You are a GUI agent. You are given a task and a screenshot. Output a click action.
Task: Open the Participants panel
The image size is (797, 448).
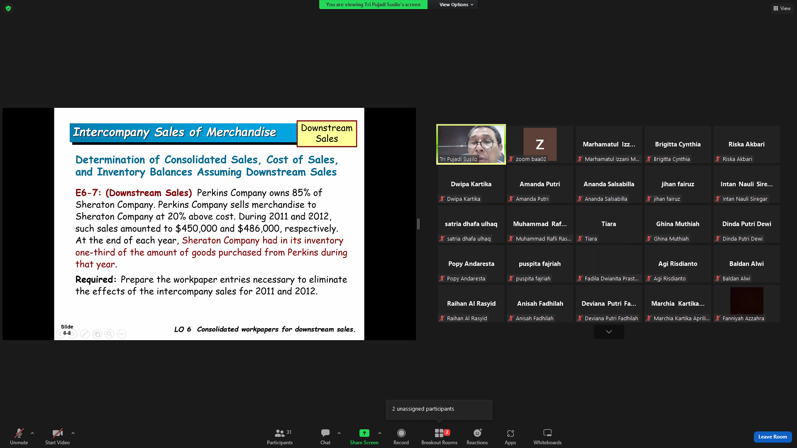click(280, 437)
